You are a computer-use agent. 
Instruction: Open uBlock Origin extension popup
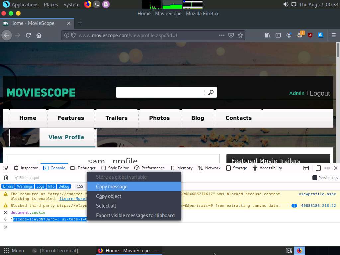(x=310, y=35)
